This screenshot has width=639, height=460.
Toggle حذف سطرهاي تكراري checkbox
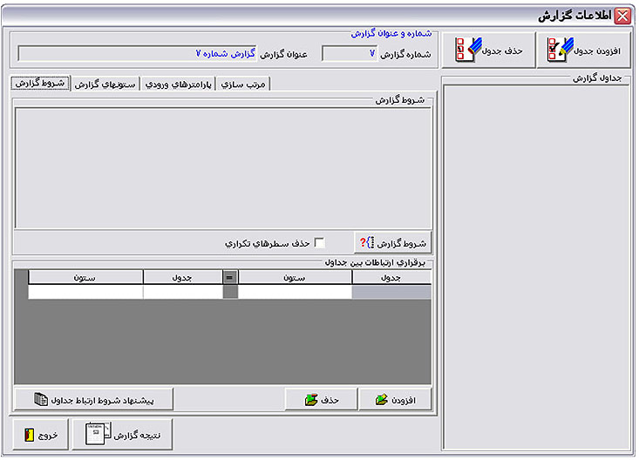(x=319, y=243)
